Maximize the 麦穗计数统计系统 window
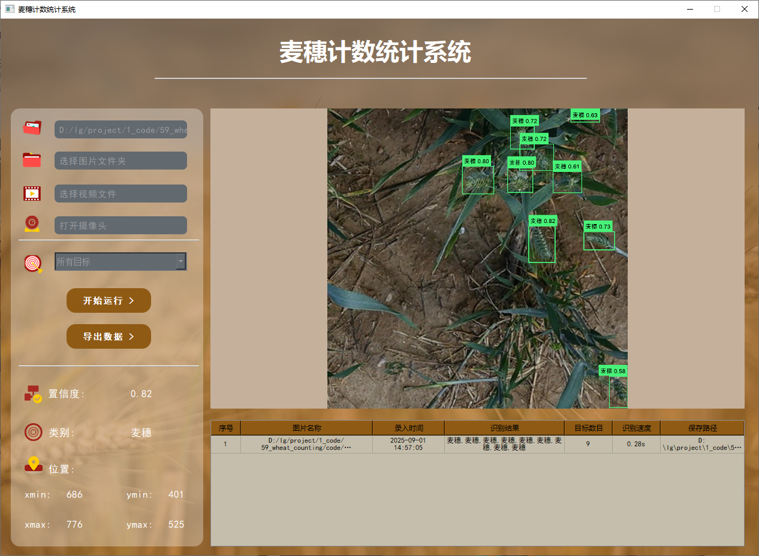This screenshot has height=556, width=759. [717, 9]
